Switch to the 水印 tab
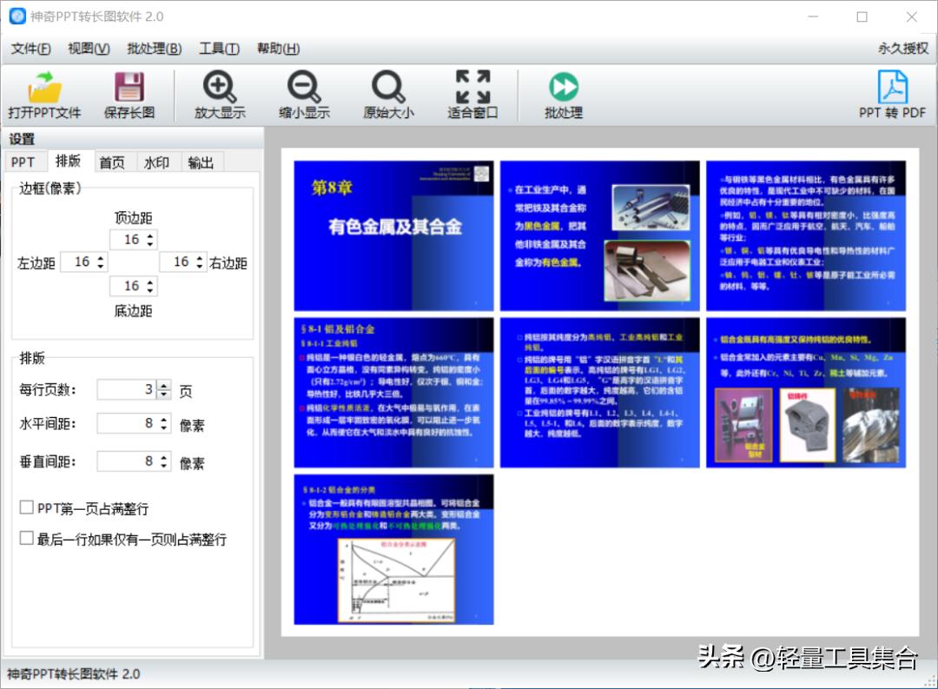Image resolution: width=938 pixels, height=689 pixels. click(x=157, y=162)
